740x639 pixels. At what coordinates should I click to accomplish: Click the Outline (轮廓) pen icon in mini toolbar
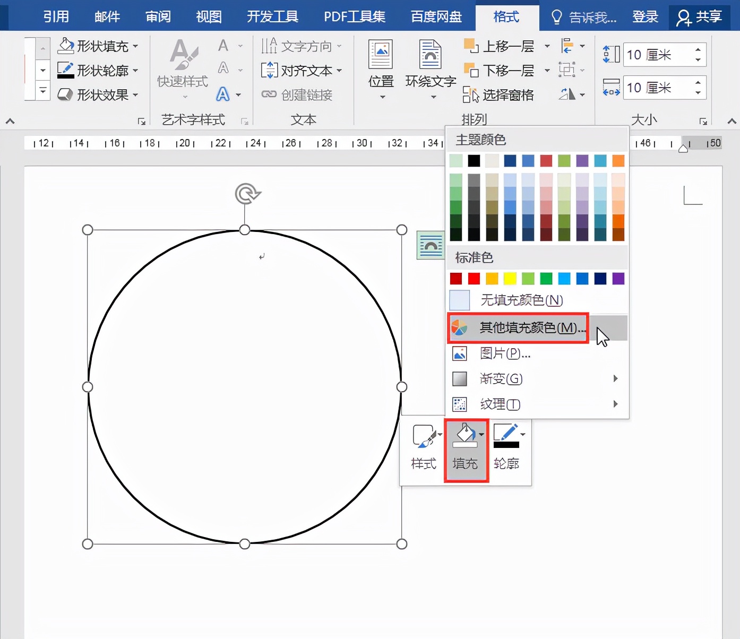coord(505,437)
